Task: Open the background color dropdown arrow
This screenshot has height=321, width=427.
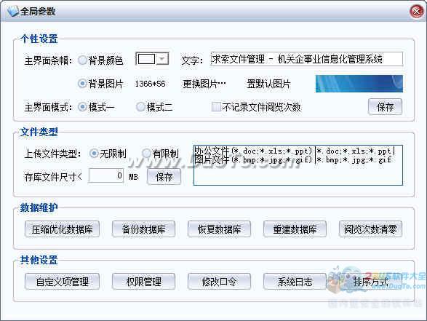Action: pyautogui.click(x=162, y=58)
